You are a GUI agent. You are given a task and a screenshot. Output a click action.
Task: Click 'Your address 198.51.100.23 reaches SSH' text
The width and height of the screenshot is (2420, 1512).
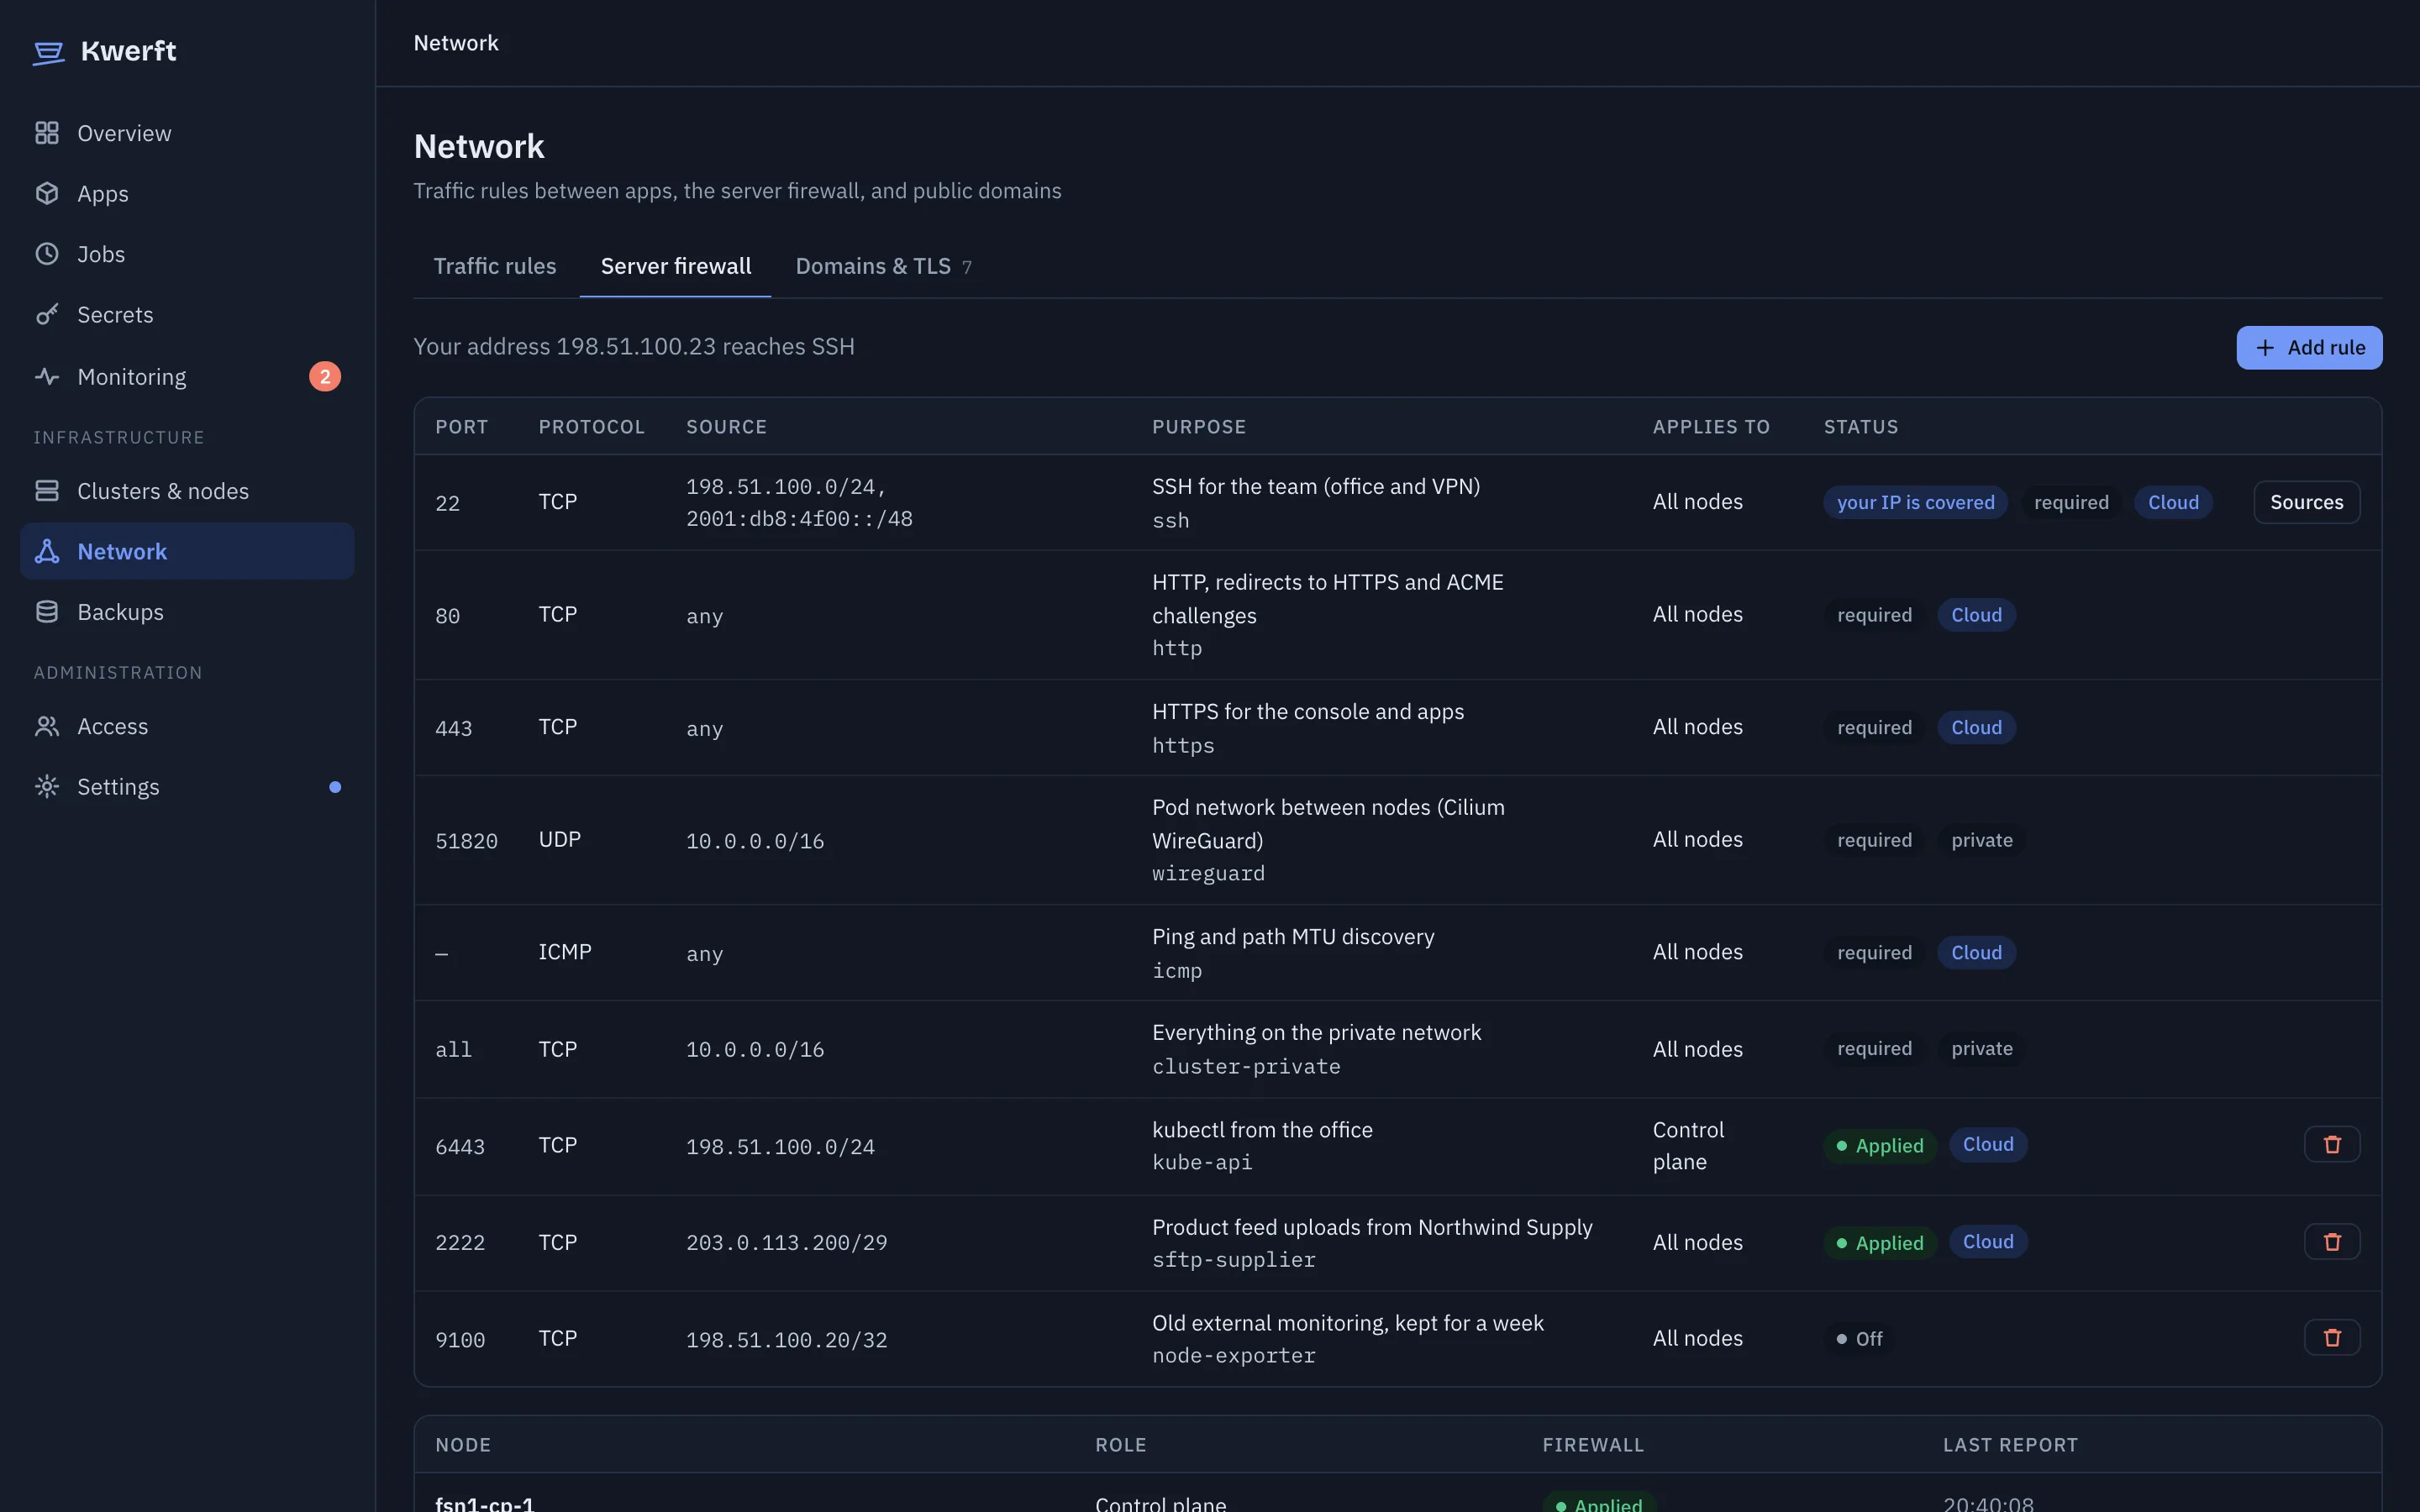[x=634, y=346]
